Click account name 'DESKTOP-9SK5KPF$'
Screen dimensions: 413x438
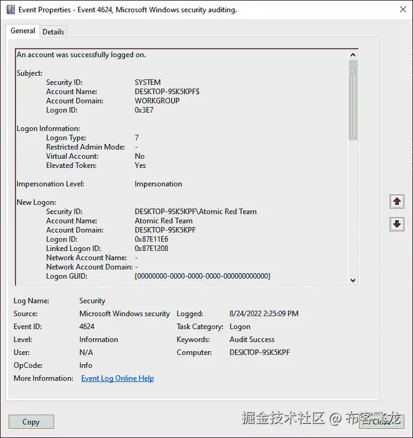tap(167, 92)
